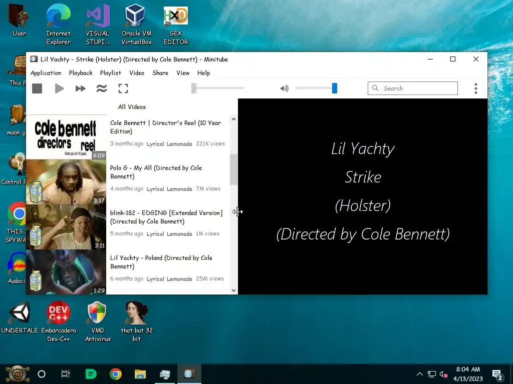Image resolution: width=513 pixels, height=384 pixels.
Task: Open the blink-182 EDGING thumbnail
Action: pyautogui.click(x=66, y=227)
